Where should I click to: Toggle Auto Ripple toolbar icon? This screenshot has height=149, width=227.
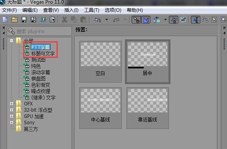pyautogui.click(x=157, y=20)
